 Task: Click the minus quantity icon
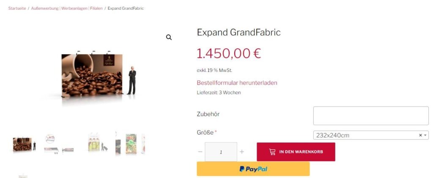pyautogui.click(x=200, y=152)
